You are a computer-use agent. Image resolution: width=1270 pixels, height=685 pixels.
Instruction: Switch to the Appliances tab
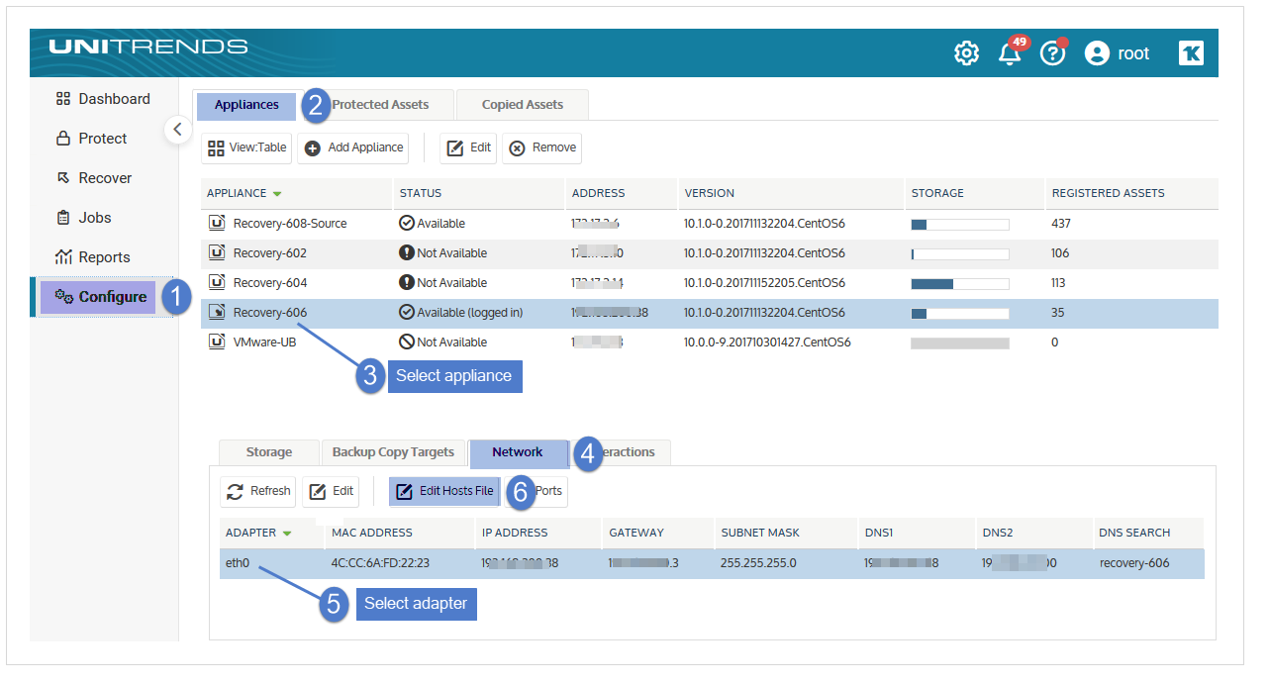pyautogui.click(x=246, y=105)
